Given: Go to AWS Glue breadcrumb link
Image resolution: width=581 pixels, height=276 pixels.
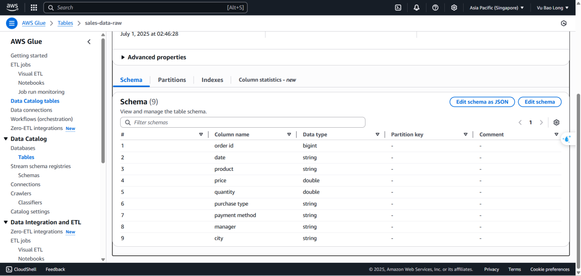Looking at the screenshot, I should point(33,23).
